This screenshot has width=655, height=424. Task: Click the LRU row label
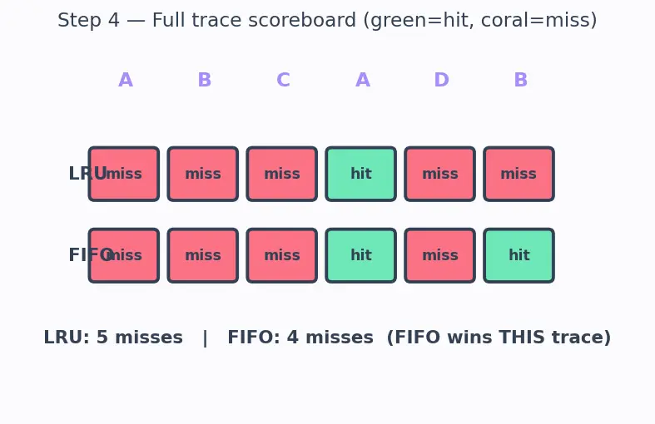pos(87,174)
